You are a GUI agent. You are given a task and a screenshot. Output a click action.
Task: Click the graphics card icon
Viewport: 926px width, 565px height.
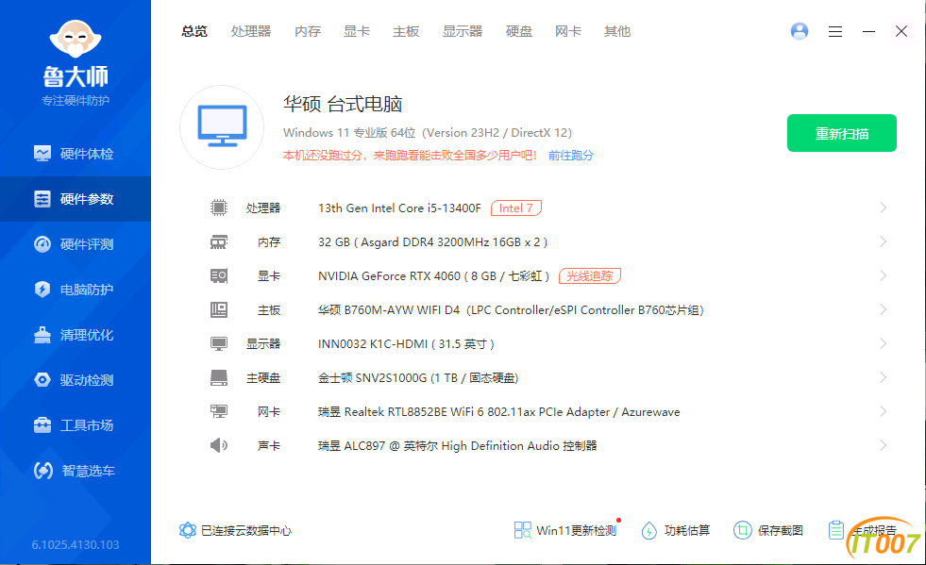pos(218,275)
